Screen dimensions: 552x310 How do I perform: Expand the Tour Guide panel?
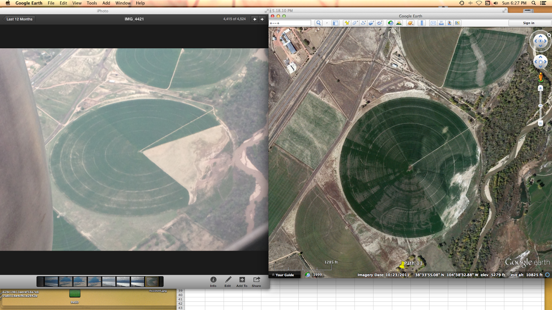pos(283,275)
